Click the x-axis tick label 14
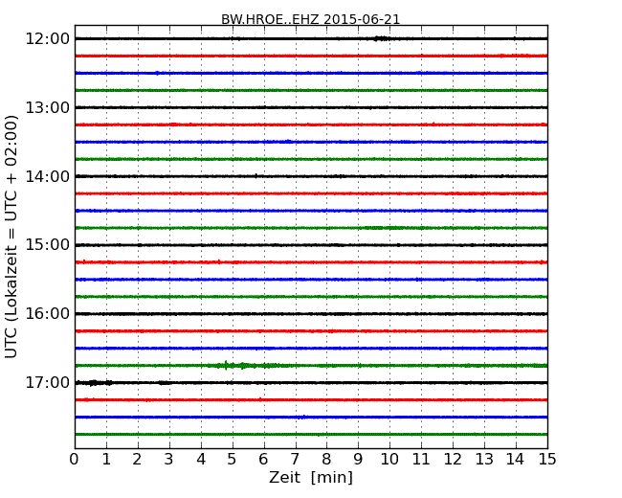622x498 pixels. click(x=516, y=460)
